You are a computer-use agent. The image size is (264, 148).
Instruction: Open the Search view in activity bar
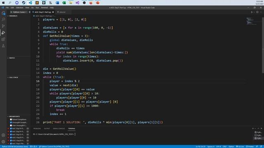3,19
